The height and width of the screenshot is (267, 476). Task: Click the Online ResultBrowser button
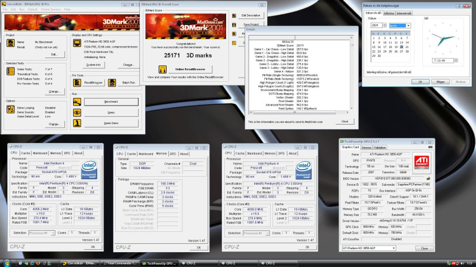click(190, 69)
